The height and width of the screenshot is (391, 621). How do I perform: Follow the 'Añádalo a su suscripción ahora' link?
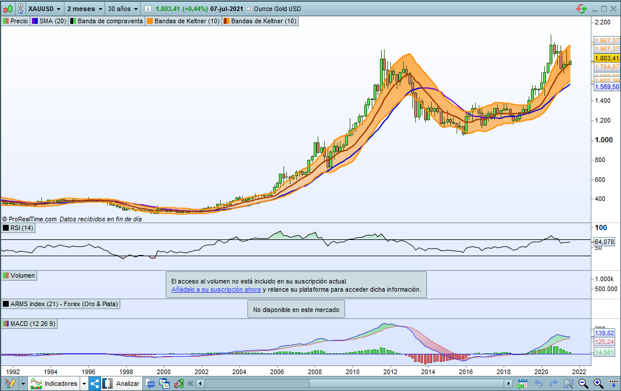(x=216, y=289)
